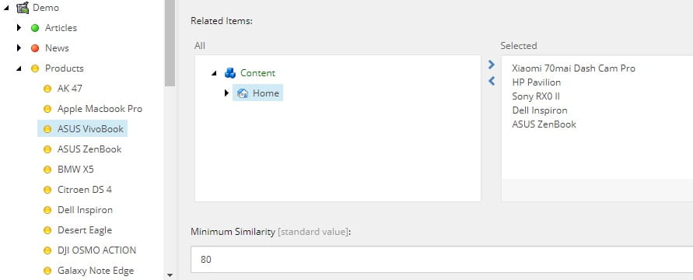Move item to Selected with right arrow
Viewport: 693px width, 280px height.
click(492, 65)
